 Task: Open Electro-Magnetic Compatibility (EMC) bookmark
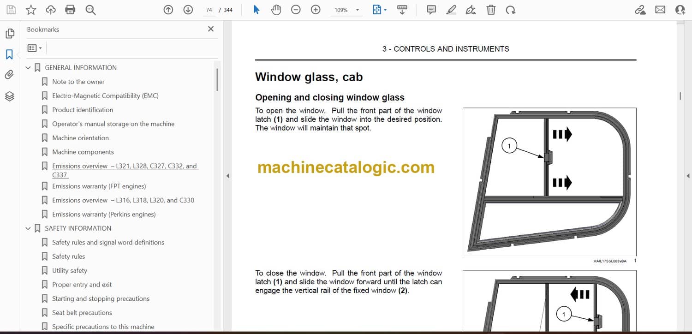[105, 95]
